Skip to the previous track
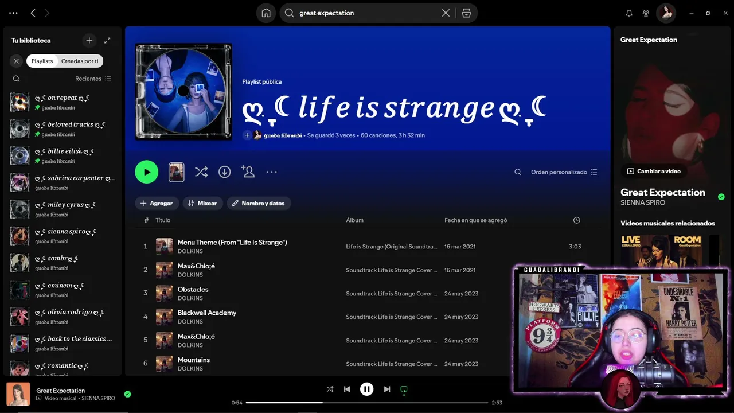Screen dimensions: 734x413 [x=347, y=389]
